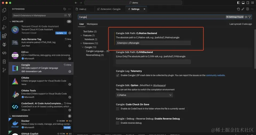Screen dimensions: 256x135
Task: Open Workspace link in Modified label
Action: tap(159, 85)
